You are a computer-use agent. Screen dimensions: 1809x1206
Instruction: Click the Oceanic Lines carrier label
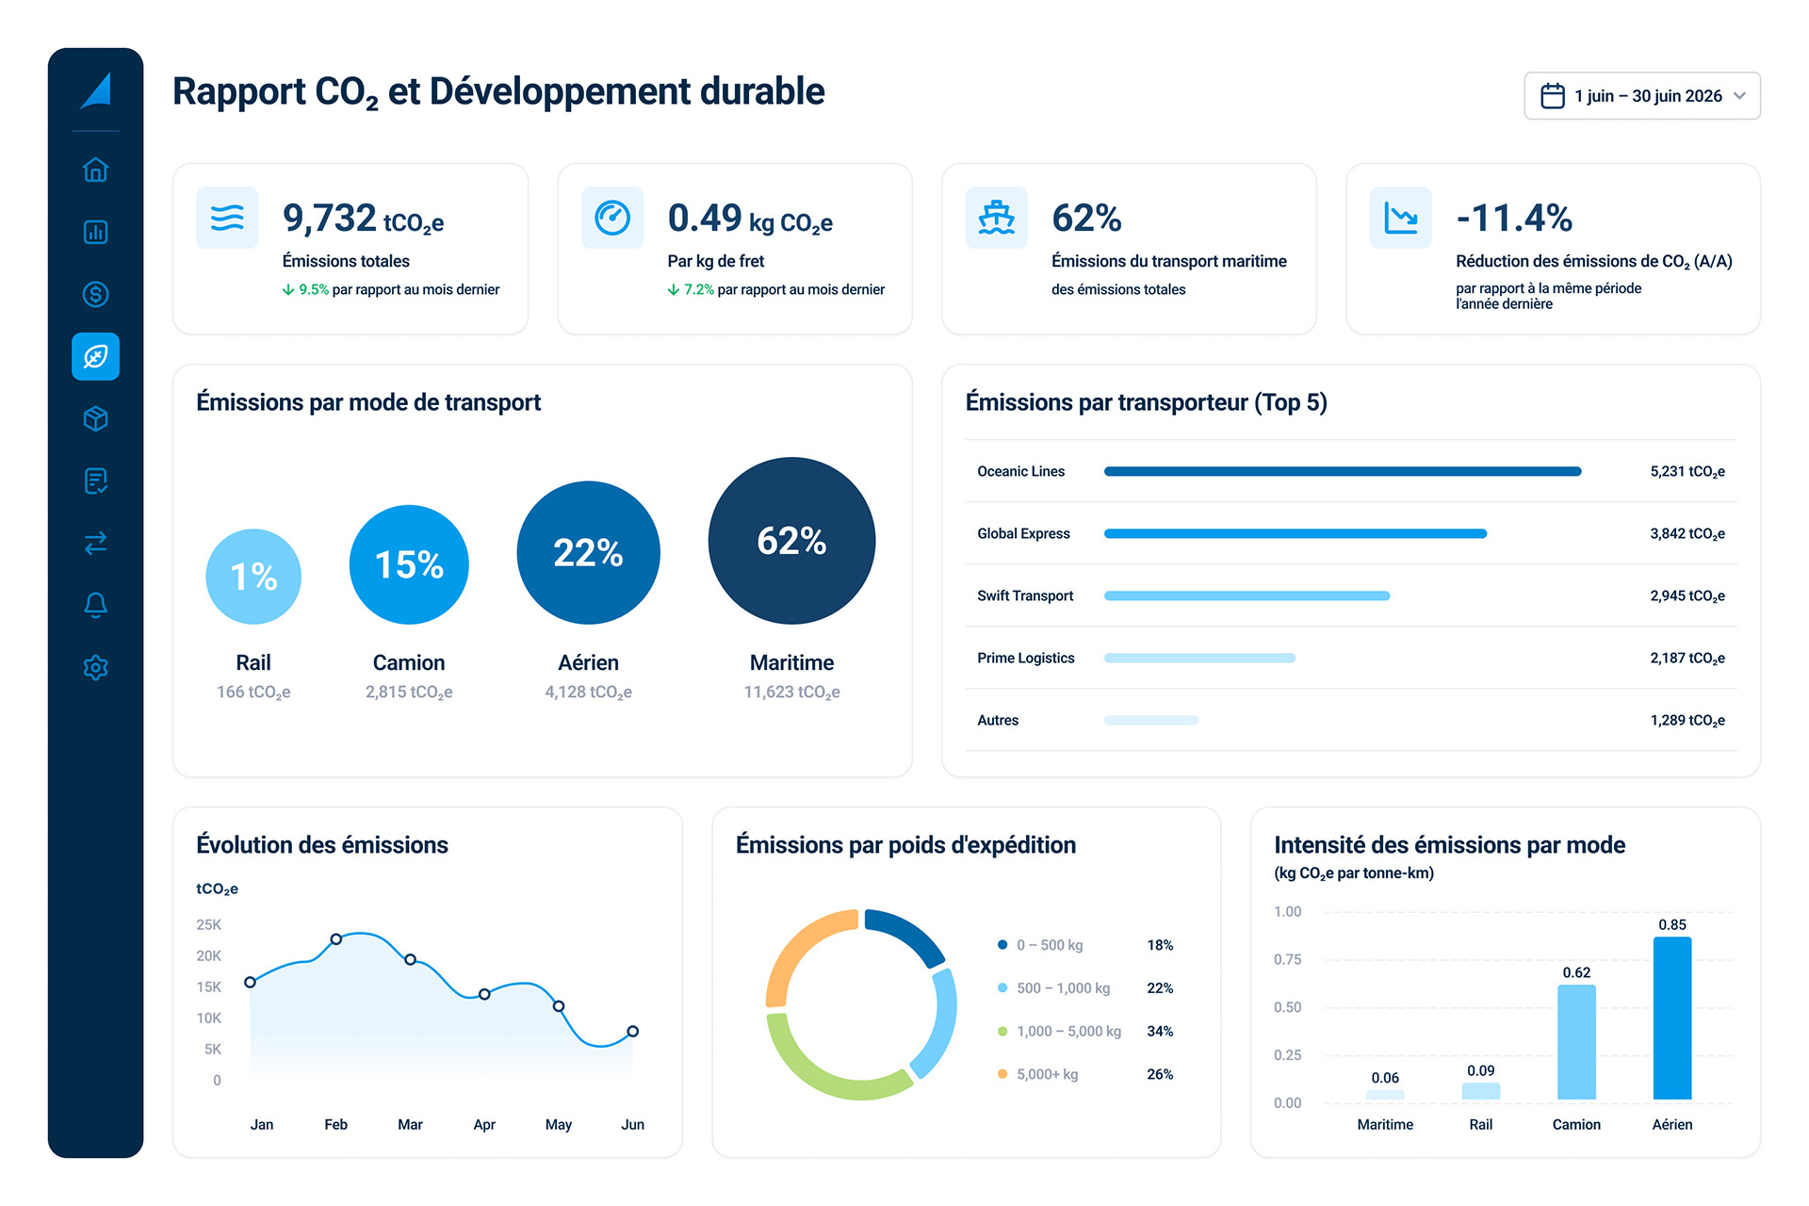(x=1020, y=471)
